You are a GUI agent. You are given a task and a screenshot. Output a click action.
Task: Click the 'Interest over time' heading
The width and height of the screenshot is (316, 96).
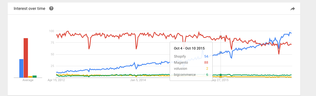pyautogui.click(x=29, y=9)
